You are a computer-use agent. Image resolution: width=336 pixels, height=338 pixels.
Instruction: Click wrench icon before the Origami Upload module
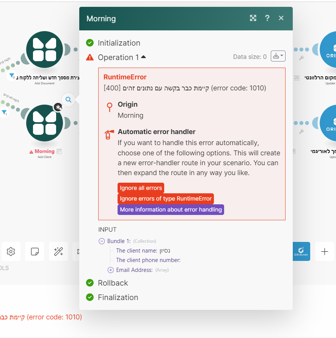point(301,131)
